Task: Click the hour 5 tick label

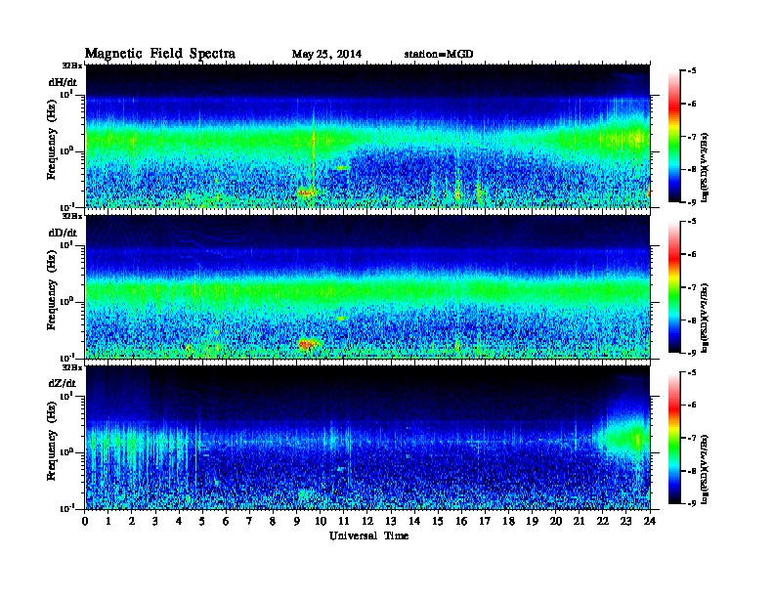Action: coord(202,521)
